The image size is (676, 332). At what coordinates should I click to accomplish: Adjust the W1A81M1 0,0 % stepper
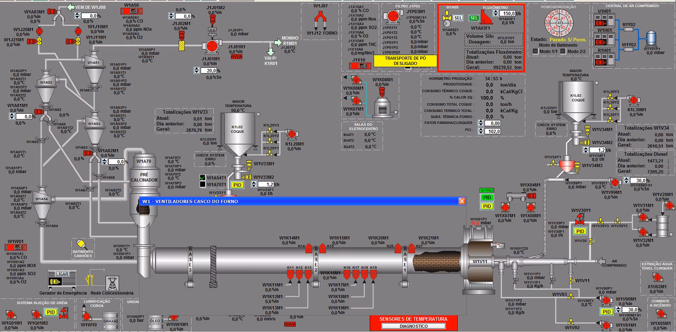12,117
